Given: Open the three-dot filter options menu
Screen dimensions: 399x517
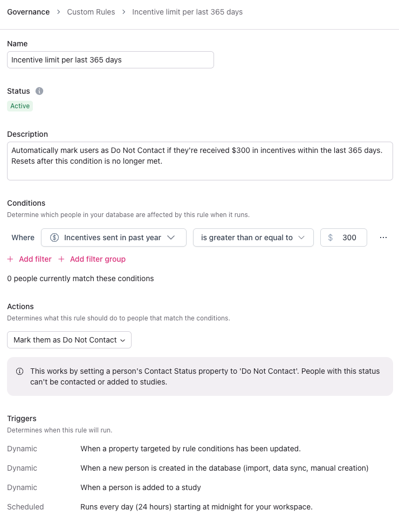Looking at the screenshot, I should 383,237.
